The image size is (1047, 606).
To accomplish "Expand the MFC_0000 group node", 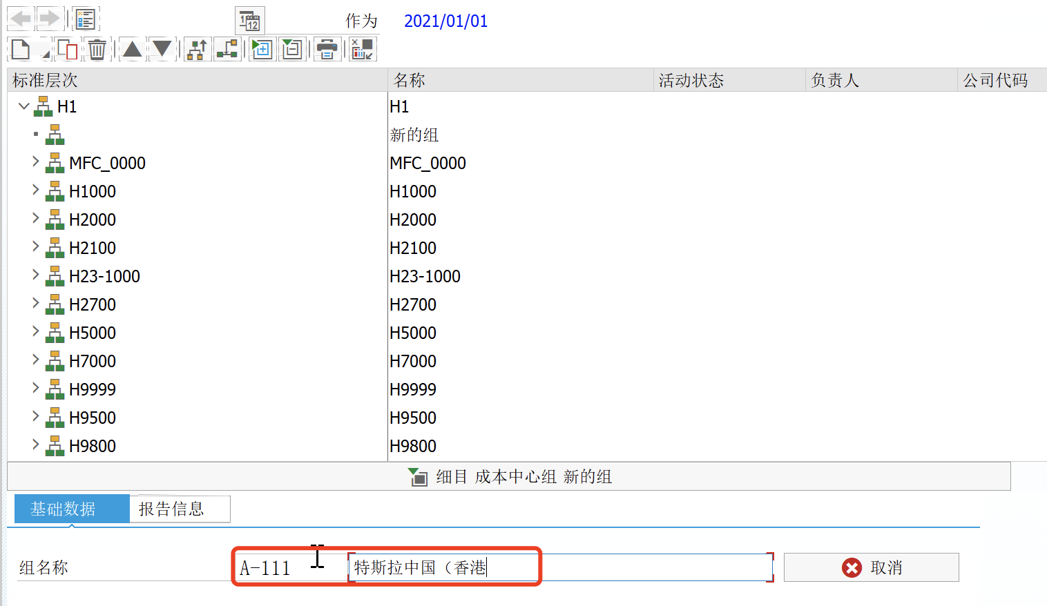I will 35,162.
